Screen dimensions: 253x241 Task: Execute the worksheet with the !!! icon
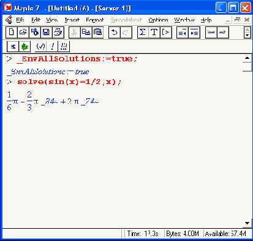pyautogui.click(x=64, y=47)
